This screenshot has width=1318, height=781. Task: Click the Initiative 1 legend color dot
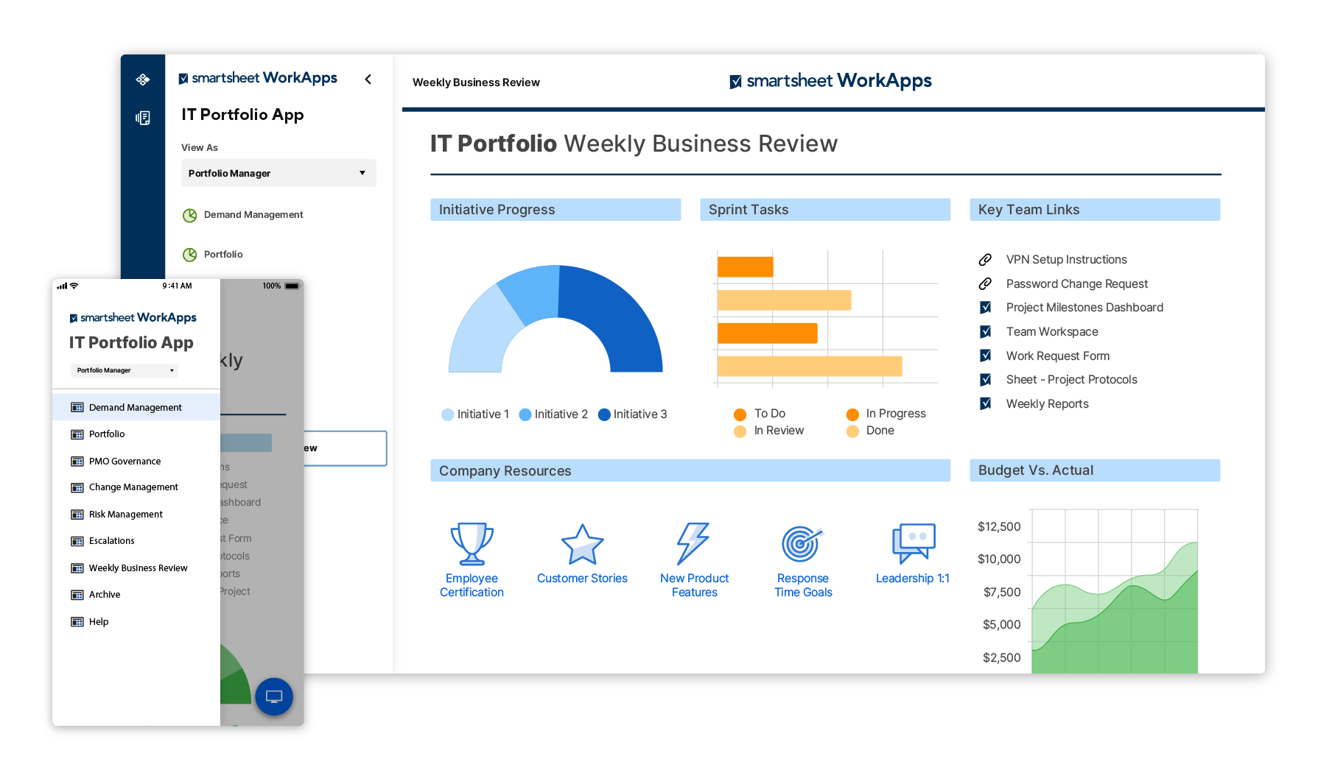tap(448, 414)
